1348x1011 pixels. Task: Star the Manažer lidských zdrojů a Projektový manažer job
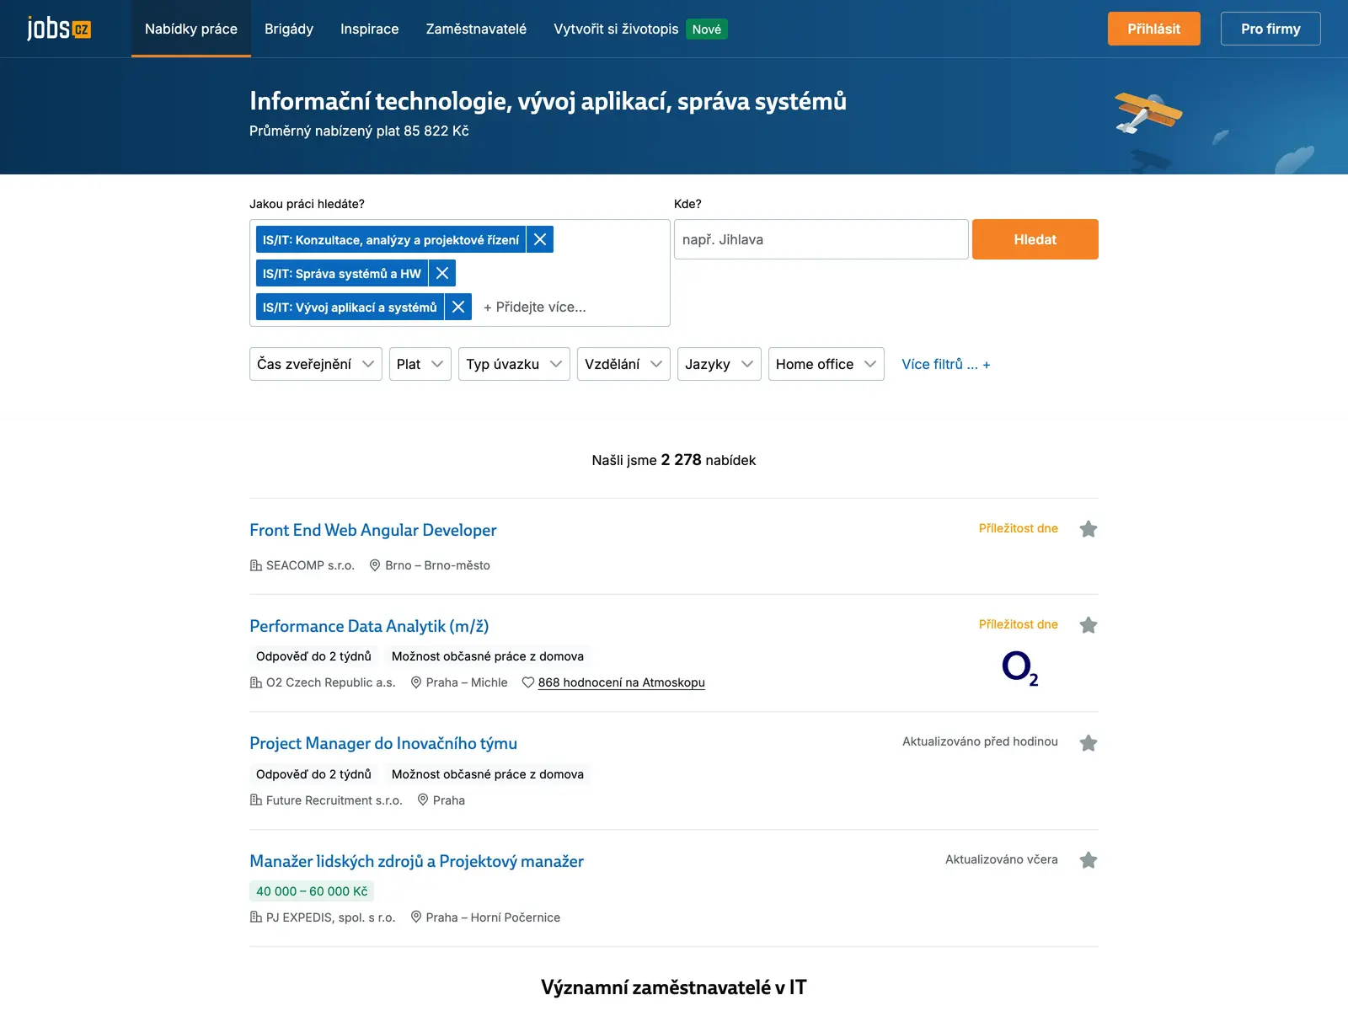tap(1089, 860)
